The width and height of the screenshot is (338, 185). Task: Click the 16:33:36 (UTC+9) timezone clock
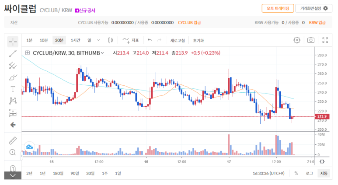(268, 173)
